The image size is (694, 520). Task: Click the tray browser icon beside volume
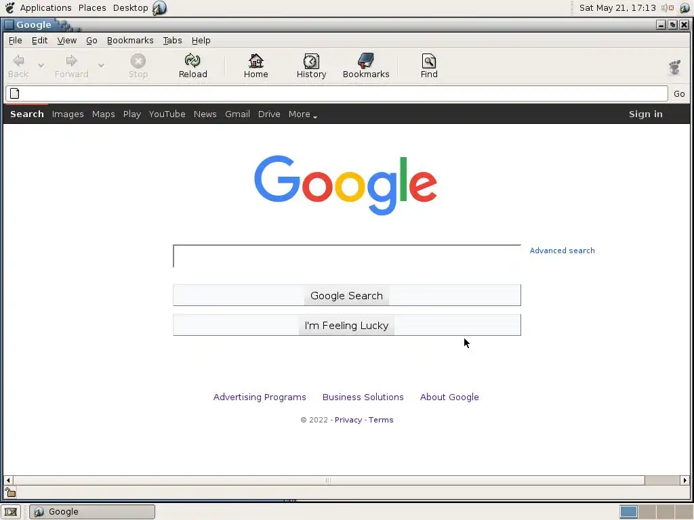click(x=685, y=7)
